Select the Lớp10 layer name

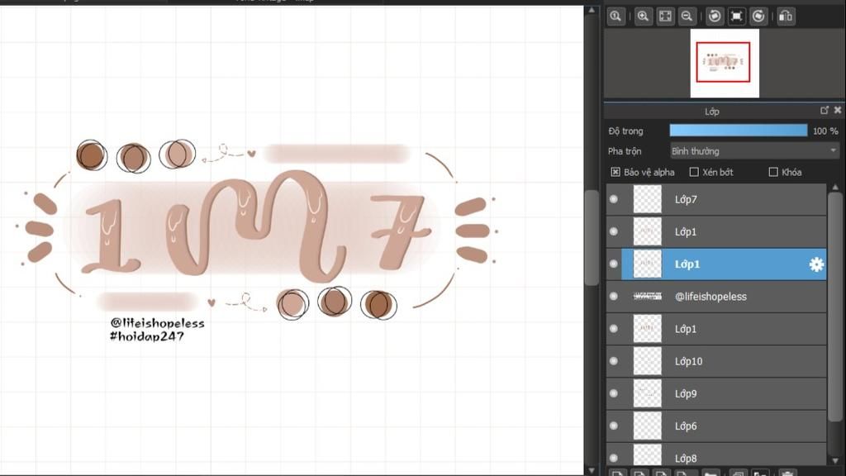tap(688, 362)
